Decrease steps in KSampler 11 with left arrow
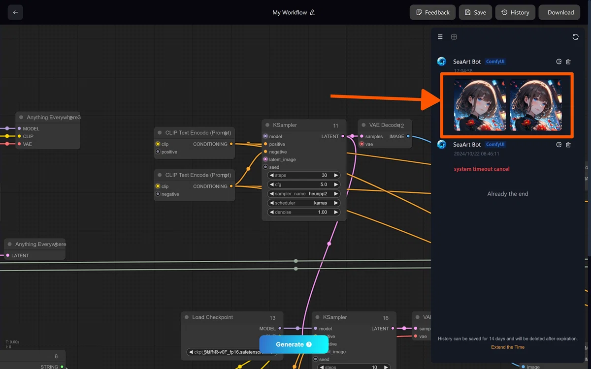The image size is (591, 369). pyautogui.click(x=271, y=175)
